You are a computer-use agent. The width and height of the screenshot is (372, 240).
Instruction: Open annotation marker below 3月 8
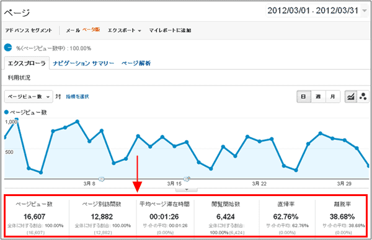point(101,179)
